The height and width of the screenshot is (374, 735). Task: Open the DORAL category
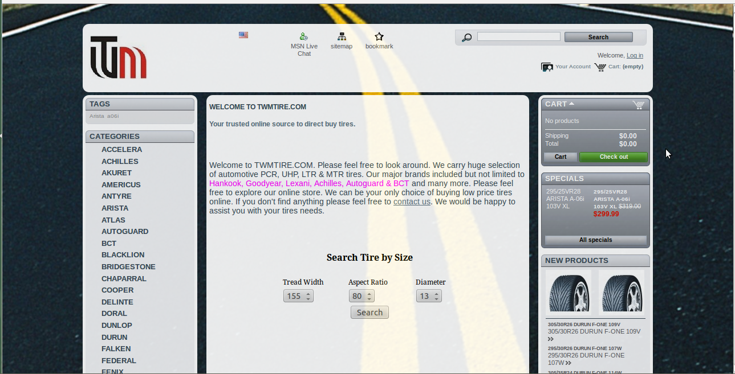coord(114,314)
